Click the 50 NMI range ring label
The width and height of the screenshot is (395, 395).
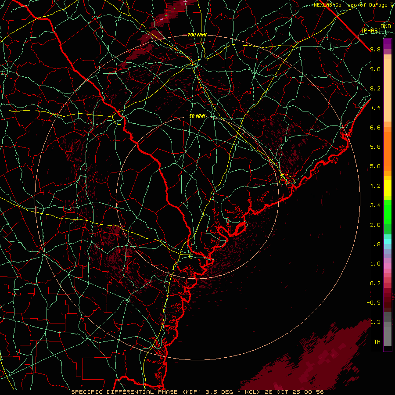197,116
